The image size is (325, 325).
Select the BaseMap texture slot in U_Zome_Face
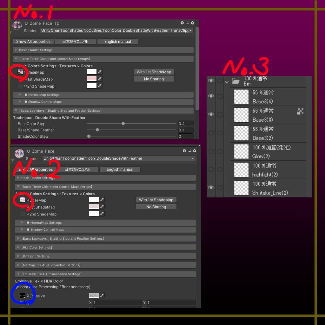[x=23, y=200]
